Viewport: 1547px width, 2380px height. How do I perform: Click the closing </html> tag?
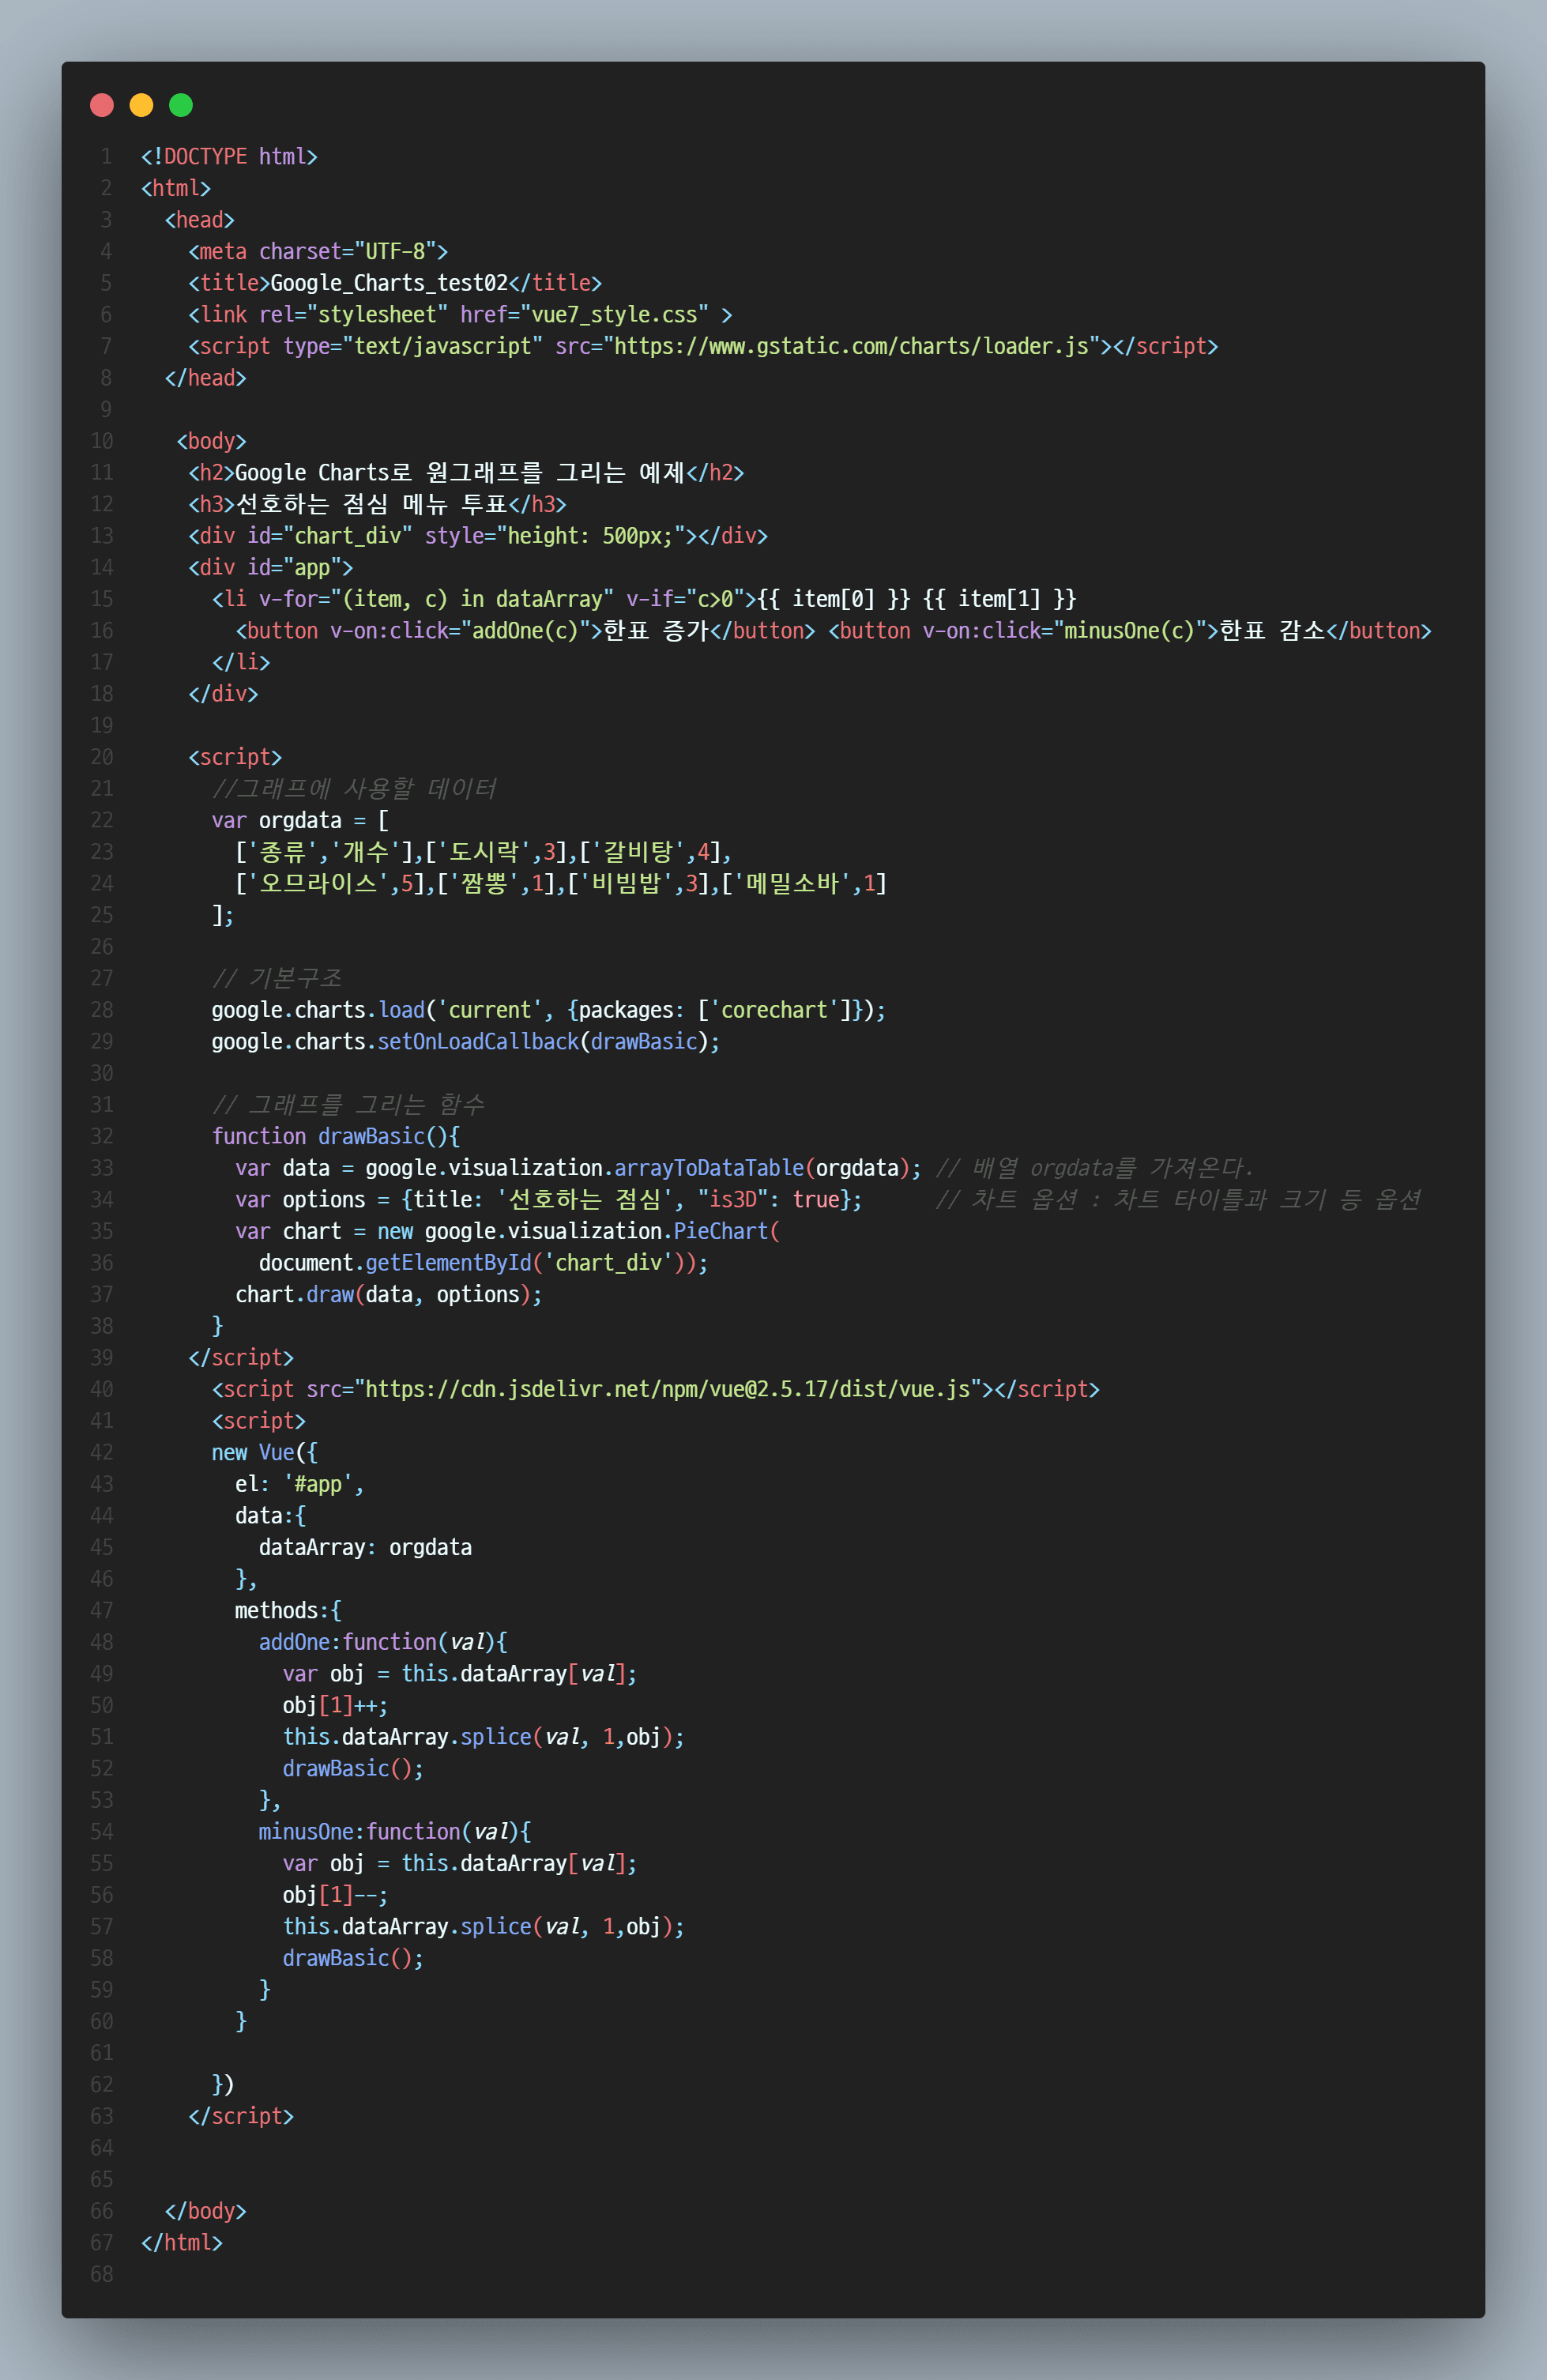coord(181,2243)
